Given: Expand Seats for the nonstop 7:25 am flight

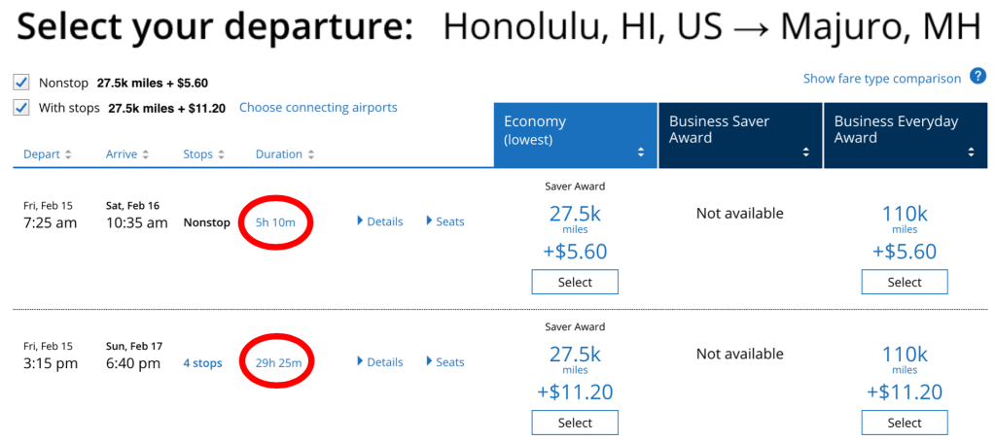Looking at the screenshot, I should tap(445, 221).
